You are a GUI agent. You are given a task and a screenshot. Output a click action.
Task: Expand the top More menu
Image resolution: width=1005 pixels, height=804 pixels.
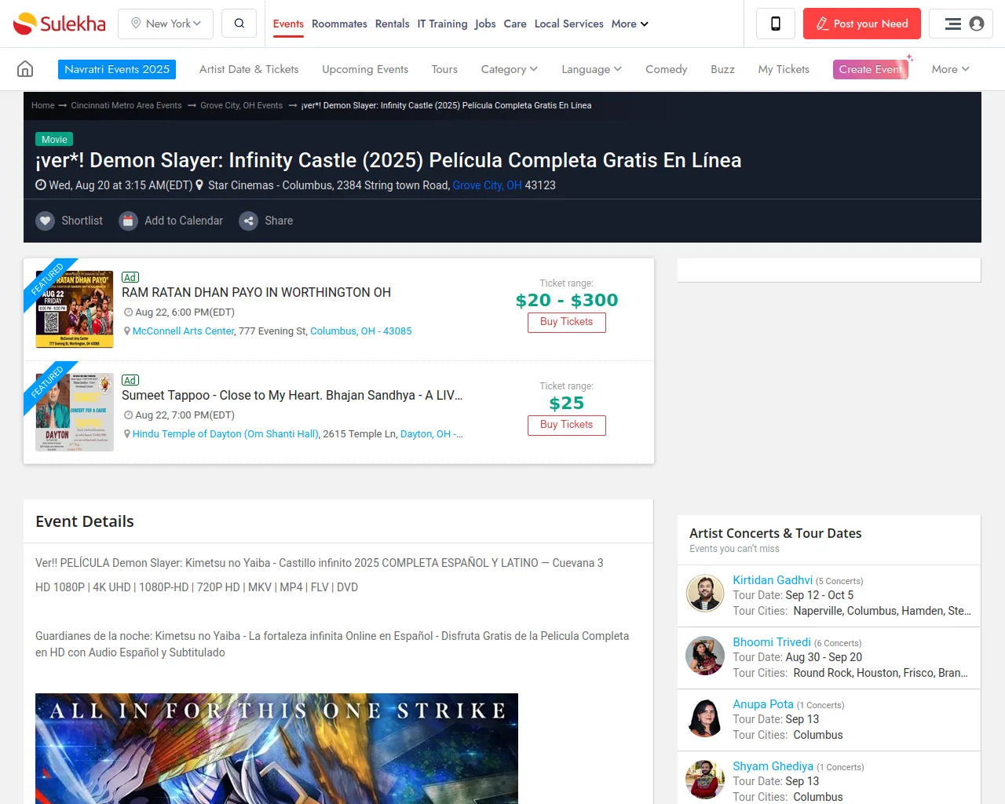[630, 24]
